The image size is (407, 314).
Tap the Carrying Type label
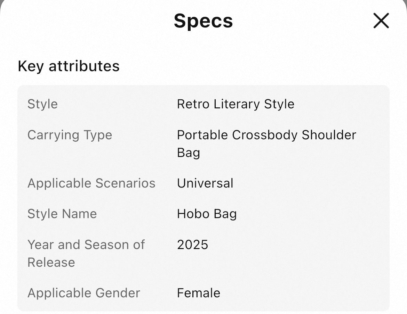pos(70,135)
